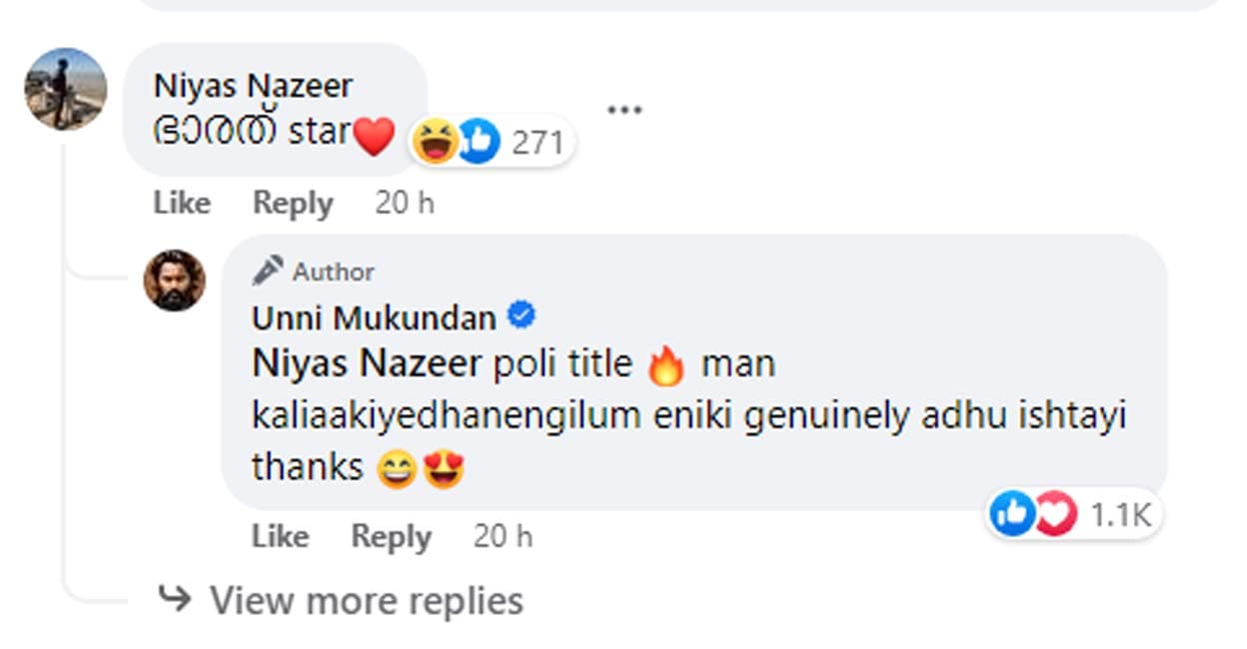Open the Unni Mukundan author name link
The width and height of the screenshot is (1247, 649).
[374, 318]
